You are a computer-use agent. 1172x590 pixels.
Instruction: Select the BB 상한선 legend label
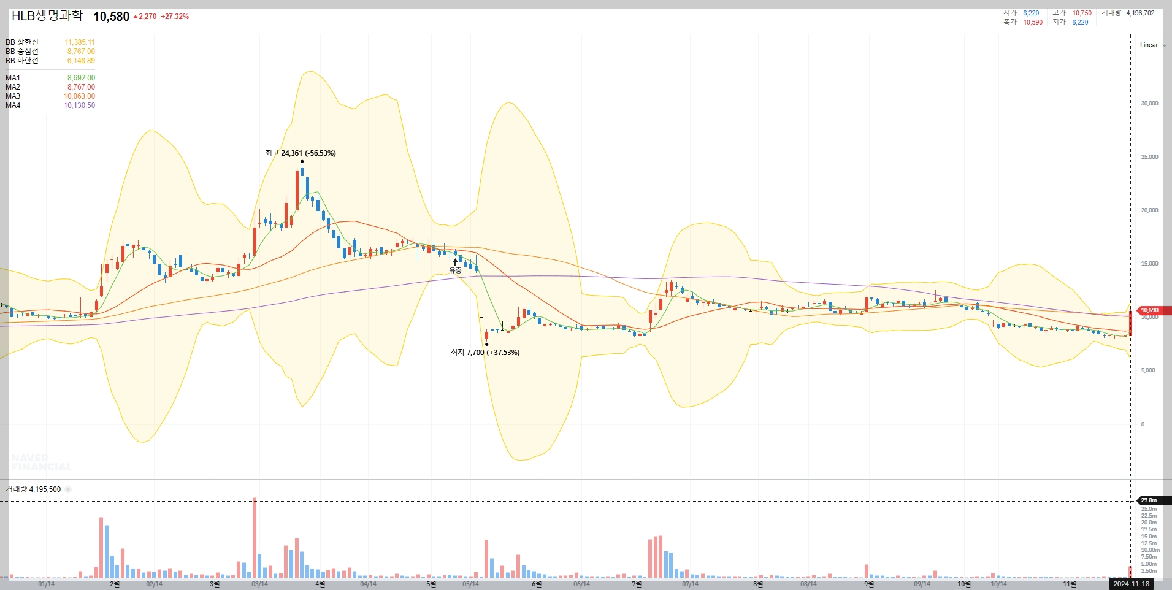point(22,42)
